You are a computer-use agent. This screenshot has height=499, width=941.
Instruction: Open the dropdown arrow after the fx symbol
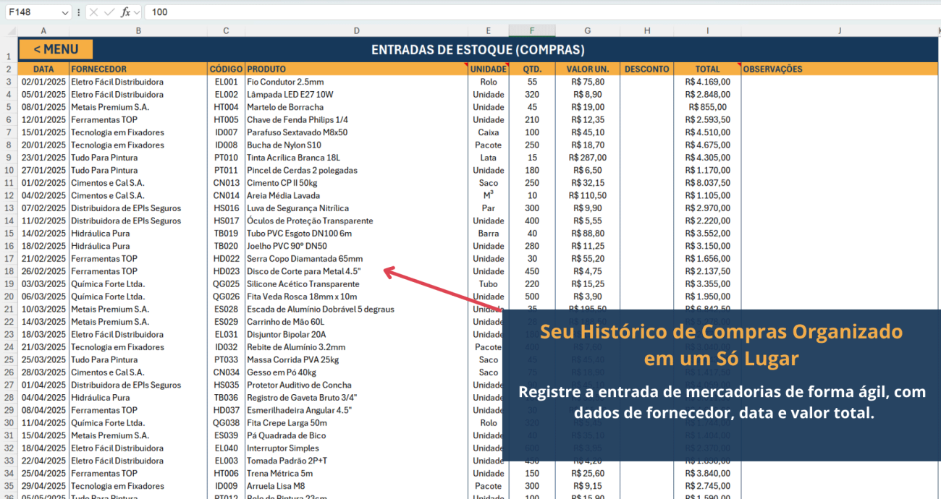(x=136, y=12)
